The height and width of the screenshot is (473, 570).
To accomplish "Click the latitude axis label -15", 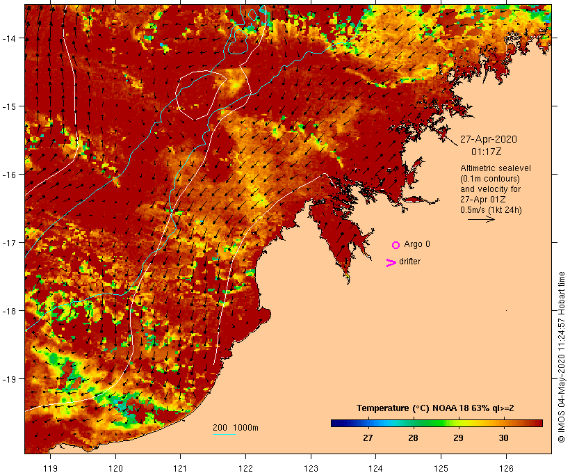I will click(x=8, y=106).
